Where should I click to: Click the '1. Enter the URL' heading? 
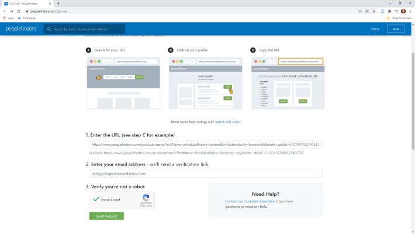click(130, 135)
